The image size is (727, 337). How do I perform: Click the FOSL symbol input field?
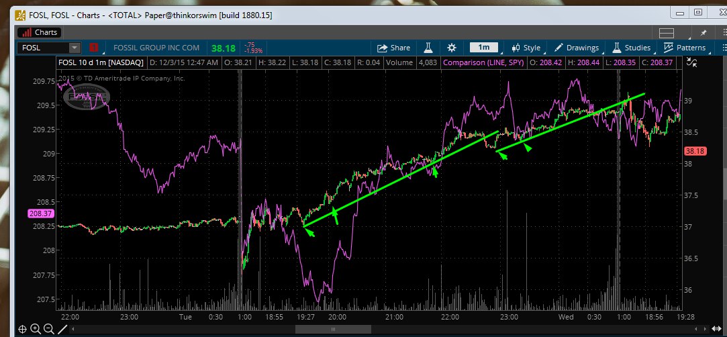pyautogui.click(x=43, y=48)
